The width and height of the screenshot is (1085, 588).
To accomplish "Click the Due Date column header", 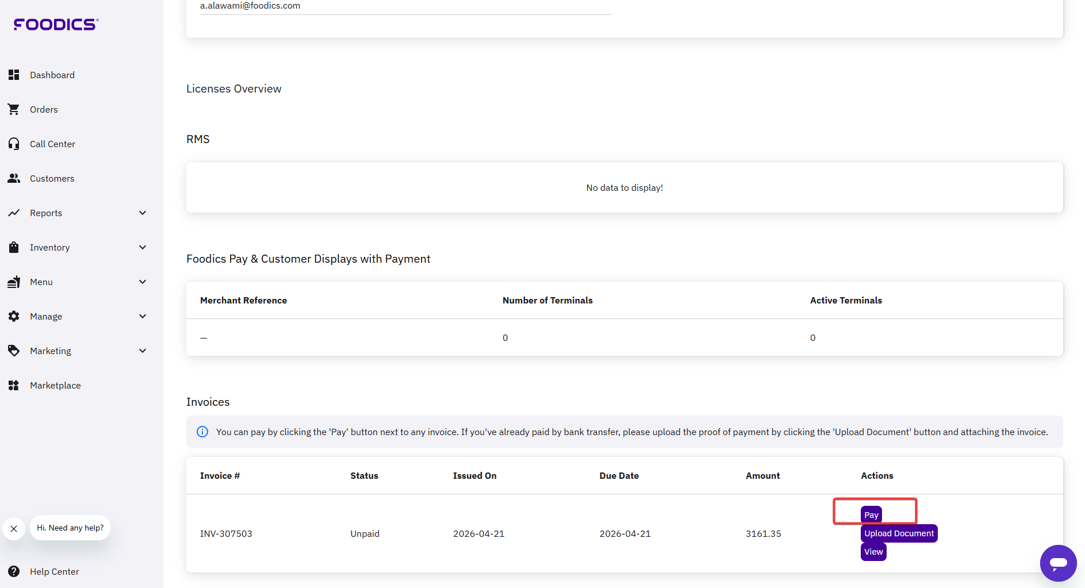I will point(619,475).
